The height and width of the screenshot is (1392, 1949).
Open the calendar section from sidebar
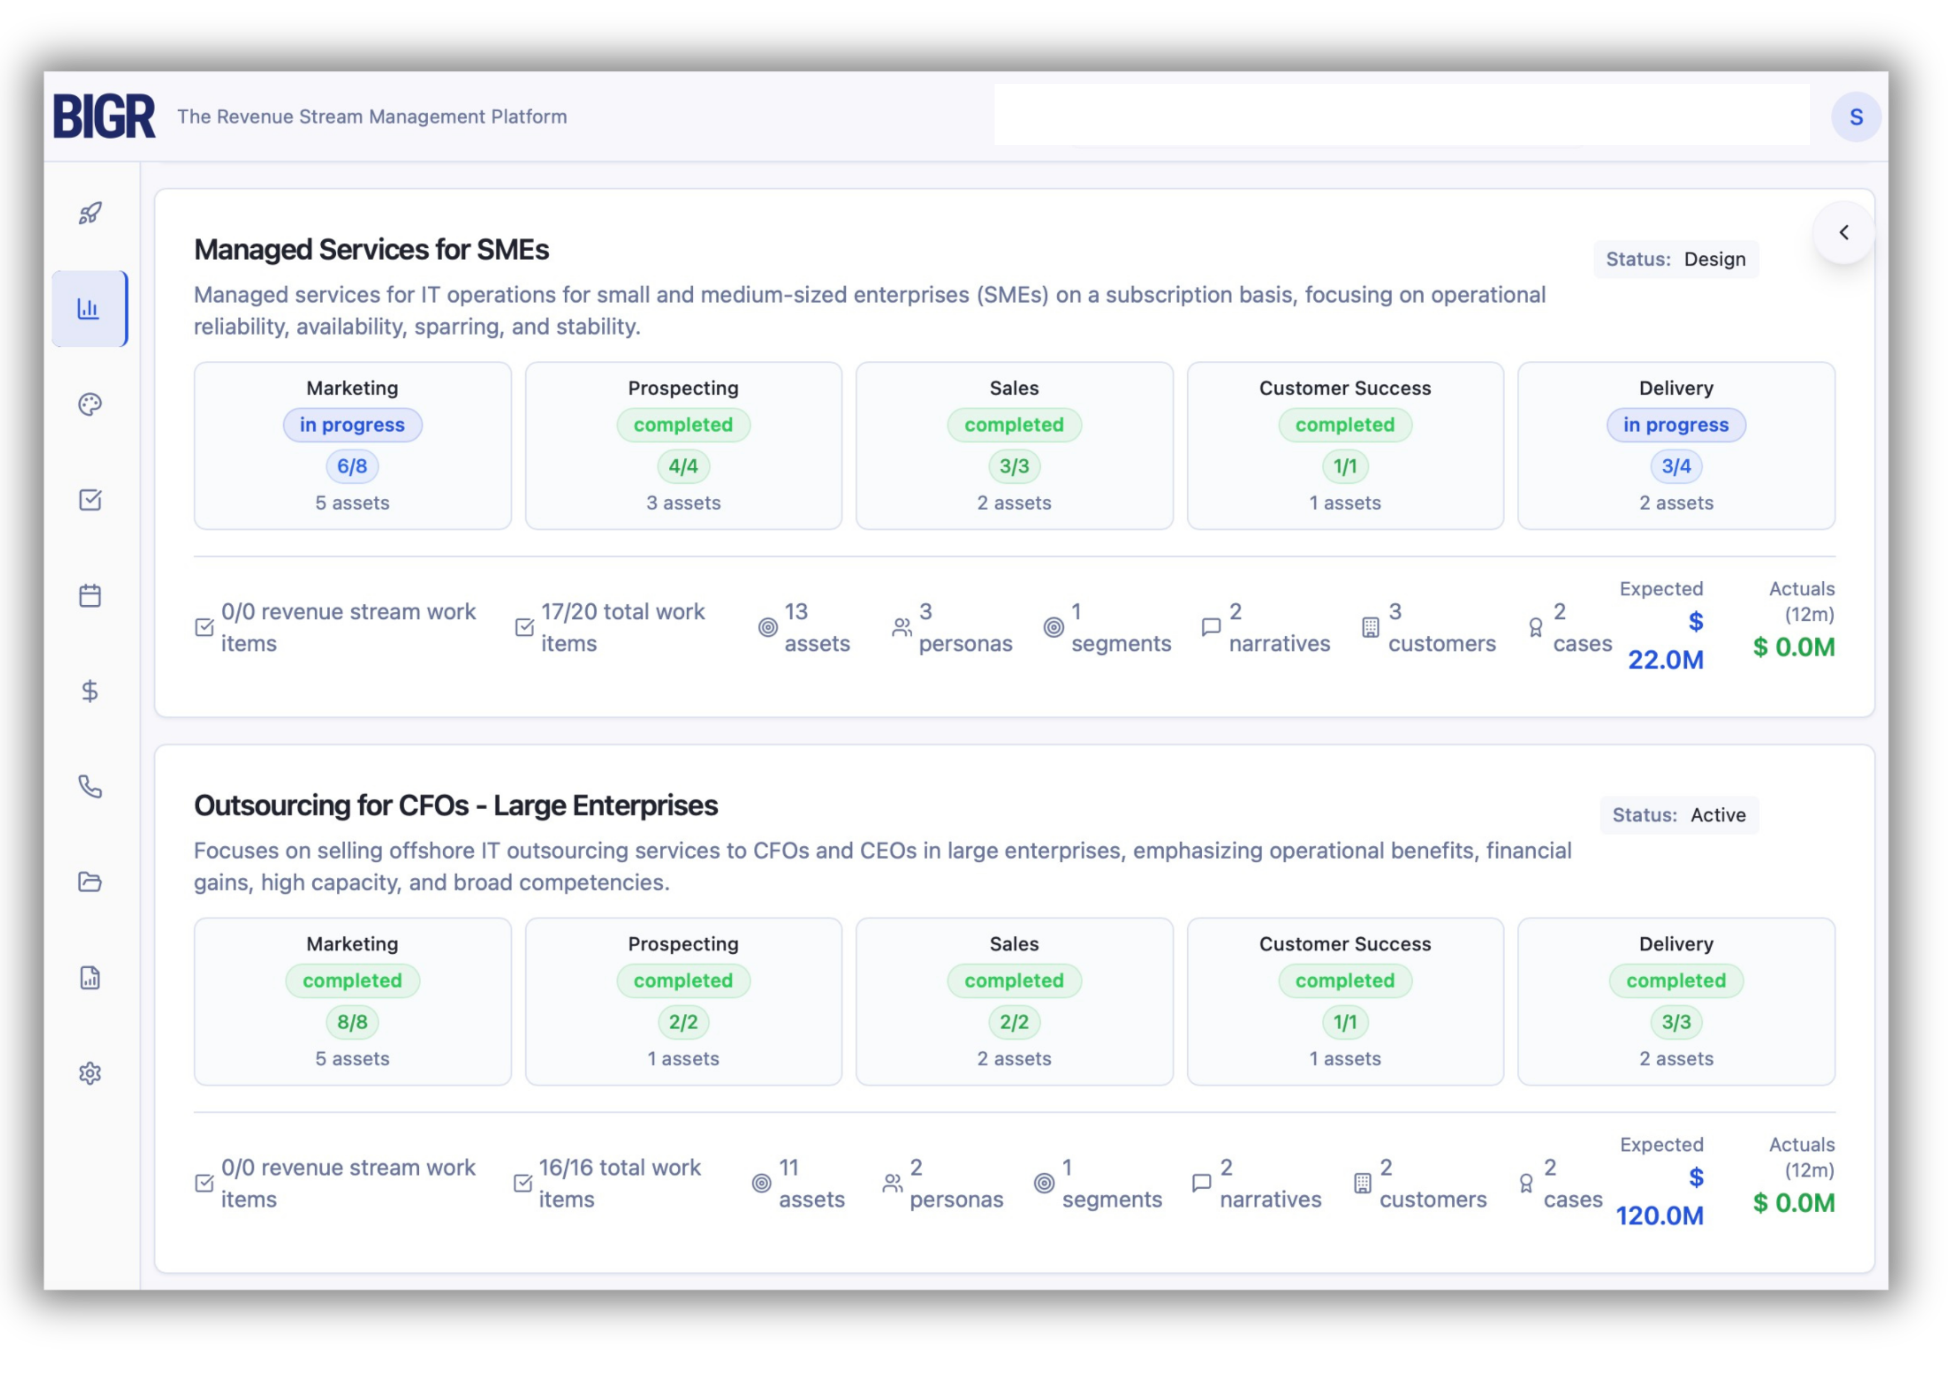point(90,596)
